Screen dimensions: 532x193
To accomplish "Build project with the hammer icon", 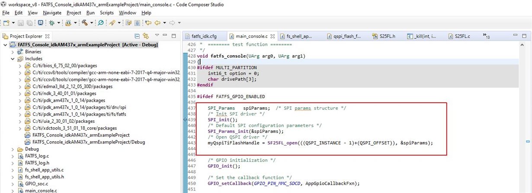I will click(85, 22).
